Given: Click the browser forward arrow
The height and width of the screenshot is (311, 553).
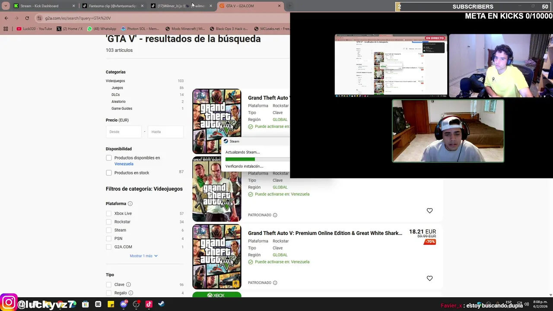Looking at the screenshot, I should (x=16, y=18).
